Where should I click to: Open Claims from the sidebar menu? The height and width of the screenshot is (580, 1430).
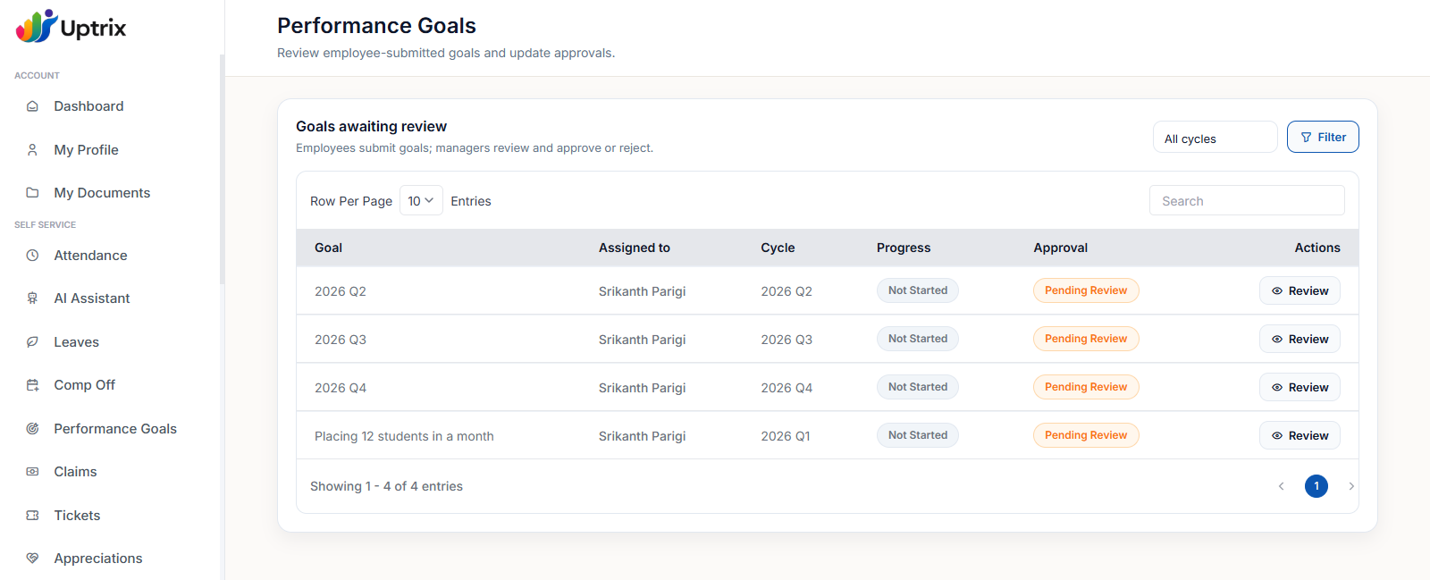(75, 472)
